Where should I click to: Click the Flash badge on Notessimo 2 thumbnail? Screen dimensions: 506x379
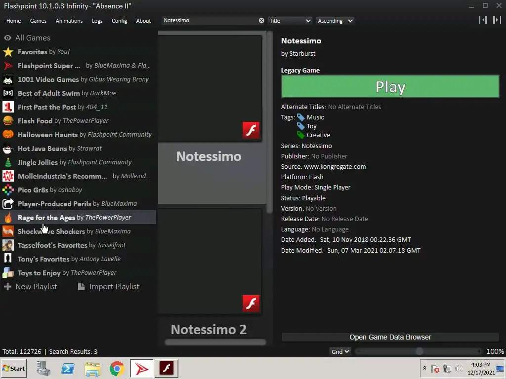pyautogui.click(x=251, y=303)
